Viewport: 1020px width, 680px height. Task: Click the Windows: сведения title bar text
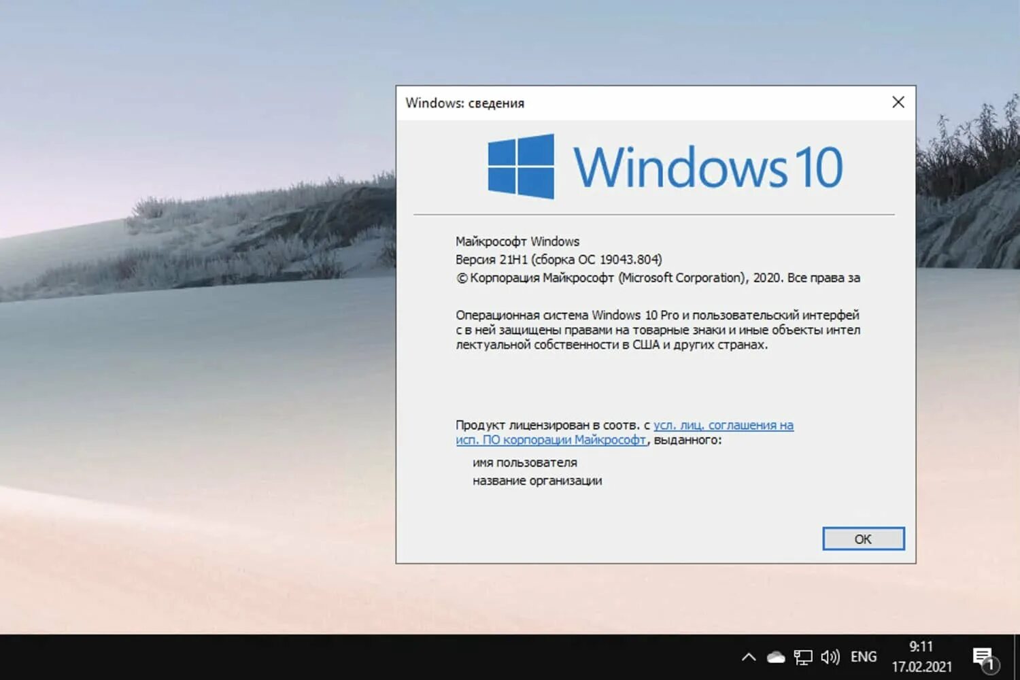(465, 103)
